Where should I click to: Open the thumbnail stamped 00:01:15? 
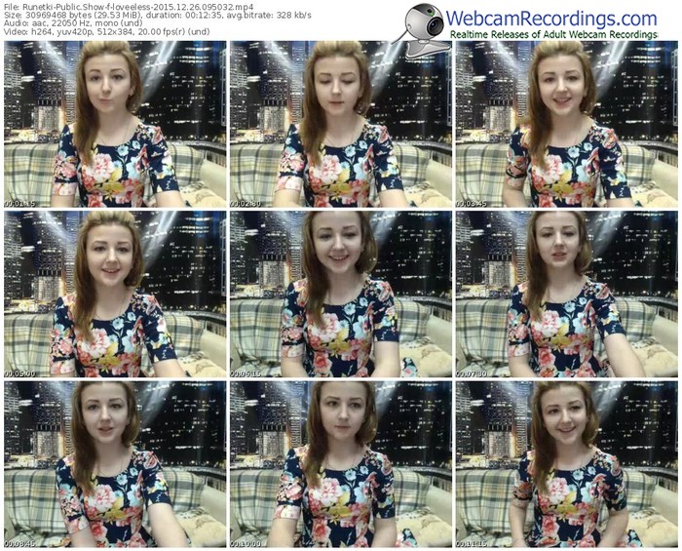click(115, 124)
